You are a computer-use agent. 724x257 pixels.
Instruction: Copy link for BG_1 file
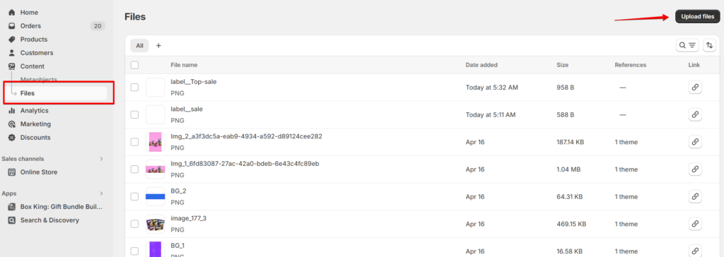[695, 251]
